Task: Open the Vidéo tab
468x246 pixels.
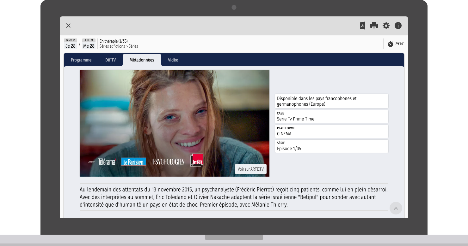Action: pyautogui.click(x=173, y=60)
